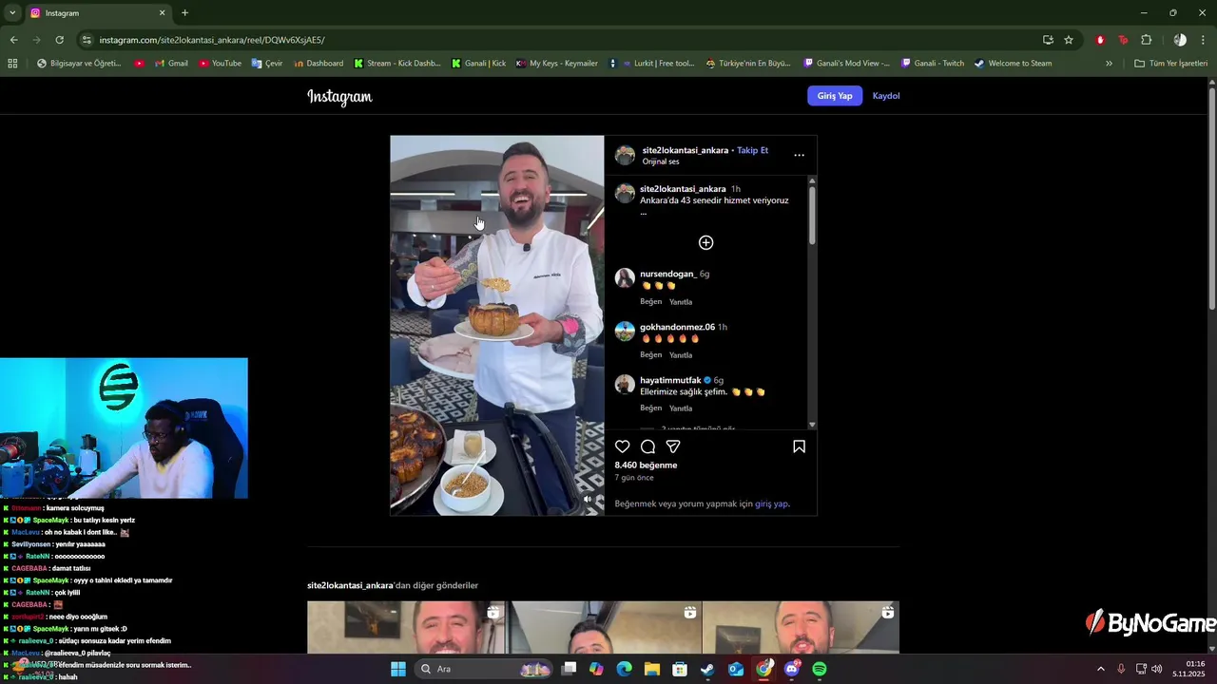
Task: Save the post with the bookmark icon
Action: point(799,446)
